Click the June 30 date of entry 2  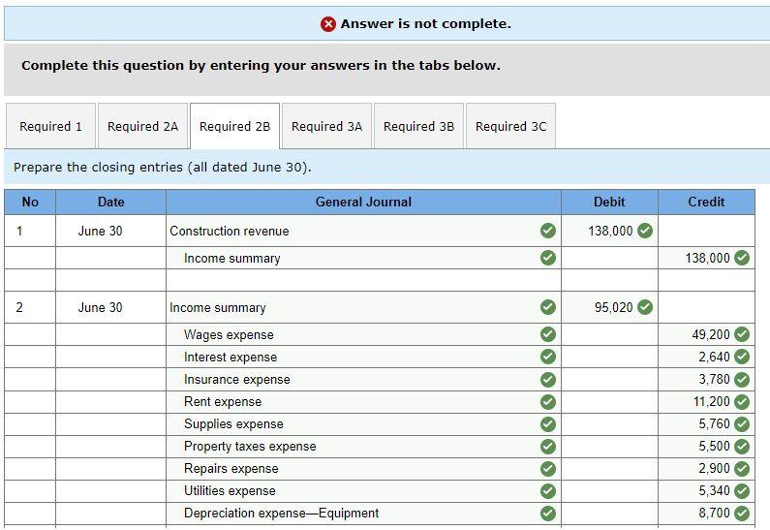coord(100,307)
